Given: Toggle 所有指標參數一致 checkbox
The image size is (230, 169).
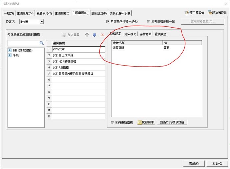Looking at the screenshot, I should click(x=148, y=22).
